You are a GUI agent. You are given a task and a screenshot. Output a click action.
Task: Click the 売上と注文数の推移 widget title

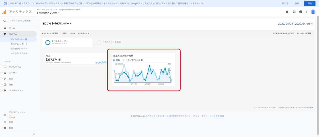point(123,55)
